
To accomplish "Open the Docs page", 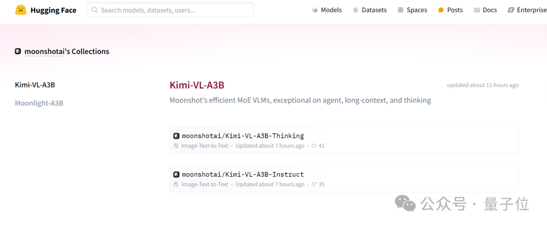I will [485, 10].
